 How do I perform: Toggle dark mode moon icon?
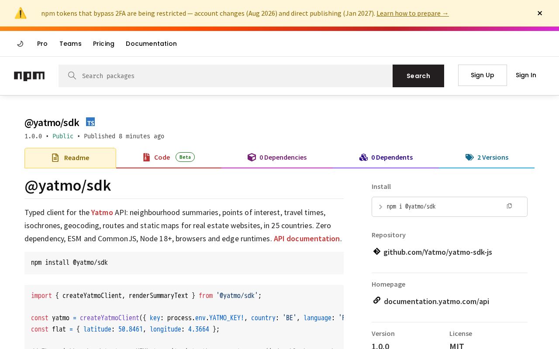[20, 44]
